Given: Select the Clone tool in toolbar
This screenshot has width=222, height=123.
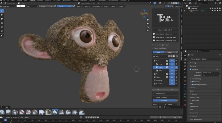Looking at the screenshot, I should pyautogui.click(x=2, y=23).
